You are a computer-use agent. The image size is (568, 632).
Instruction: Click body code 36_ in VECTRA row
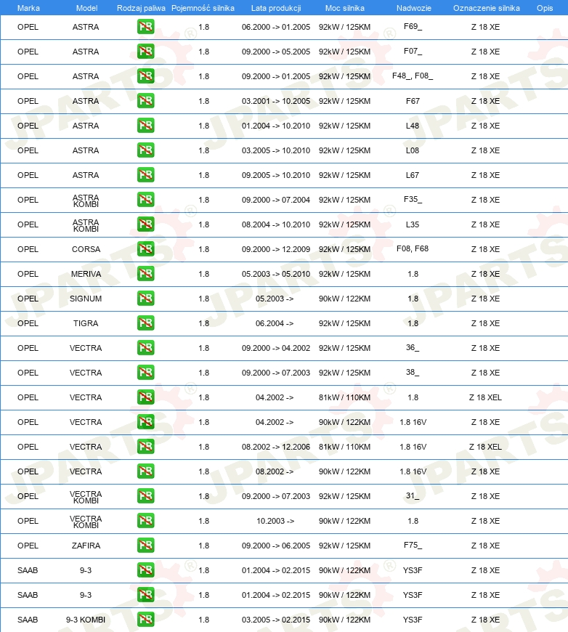pyautogui.click(x=413, y=347)
